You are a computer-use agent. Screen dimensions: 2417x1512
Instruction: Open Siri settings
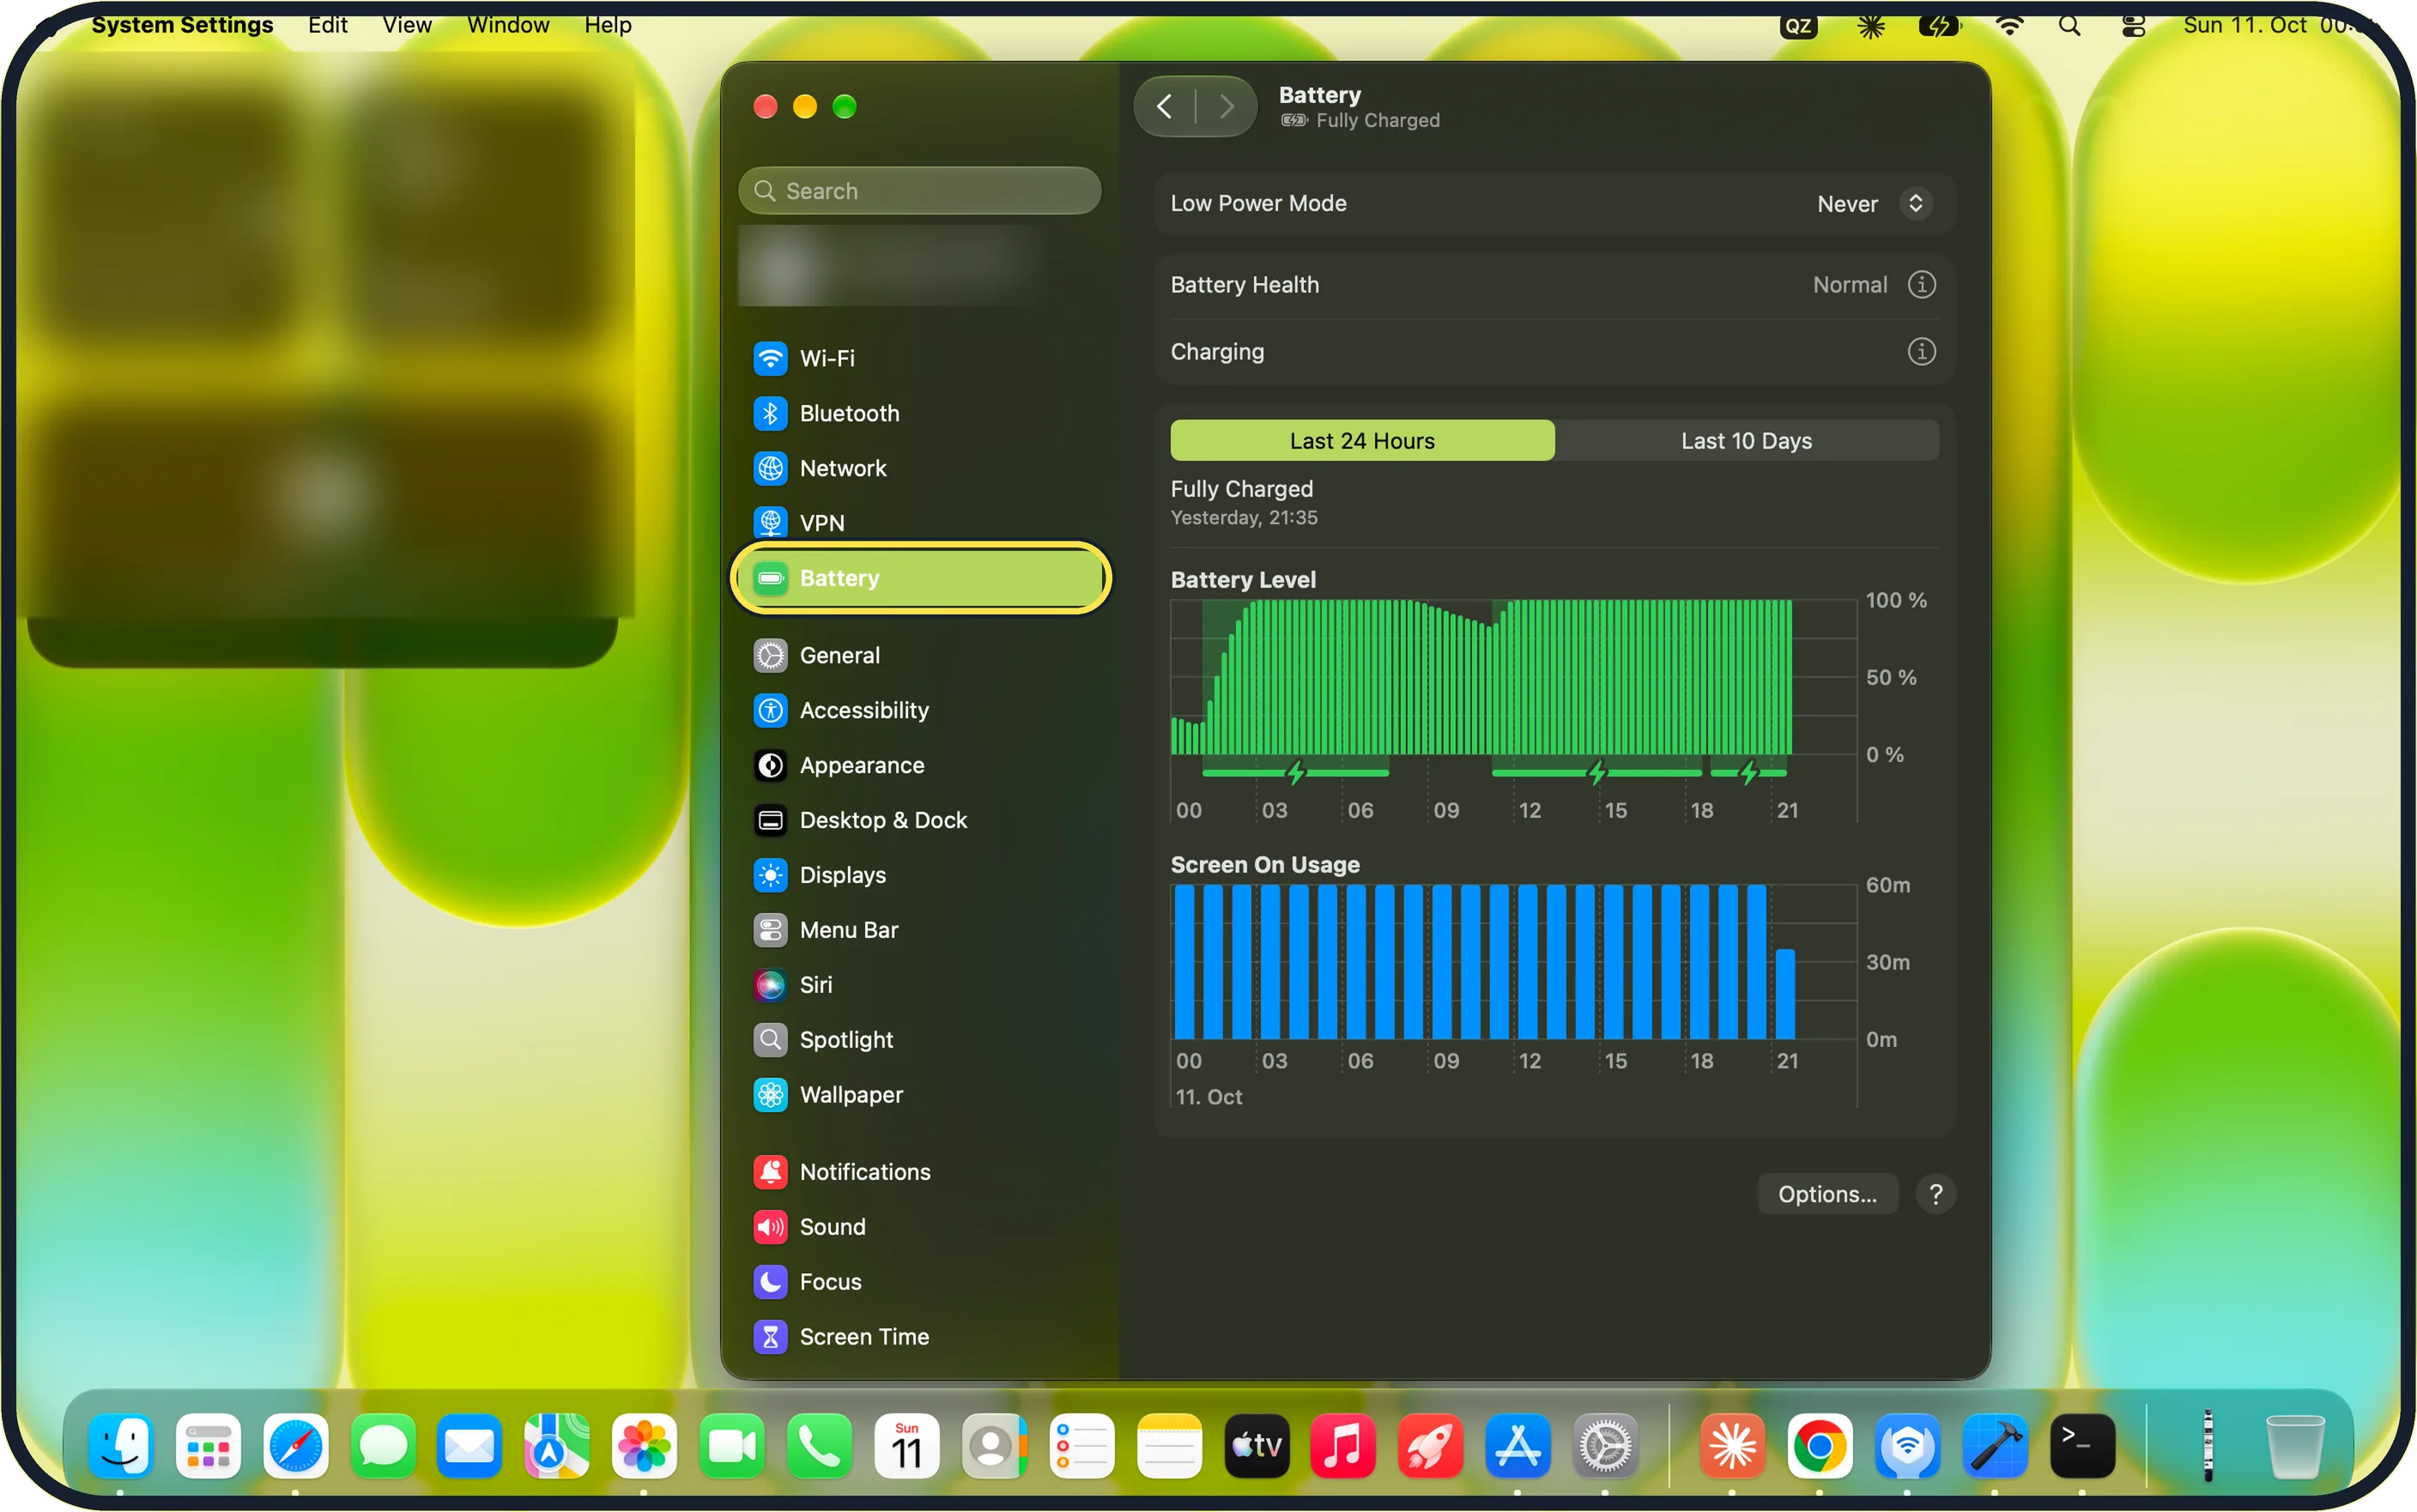(x=919, y=985)
